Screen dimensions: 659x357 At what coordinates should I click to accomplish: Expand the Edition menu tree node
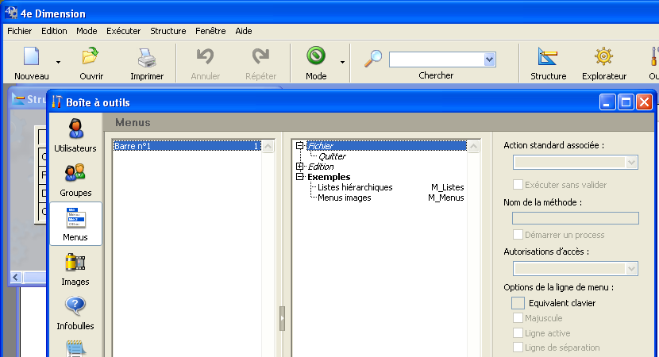(299, 167)
